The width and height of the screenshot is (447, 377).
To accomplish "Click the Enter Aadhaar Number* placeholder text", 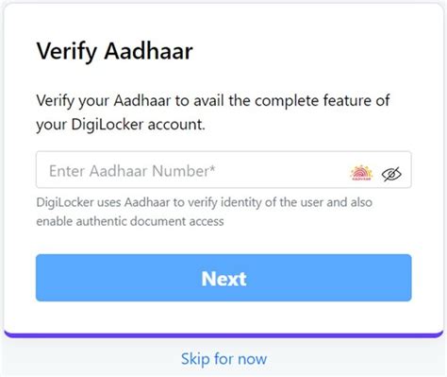I will pos(132,171).
